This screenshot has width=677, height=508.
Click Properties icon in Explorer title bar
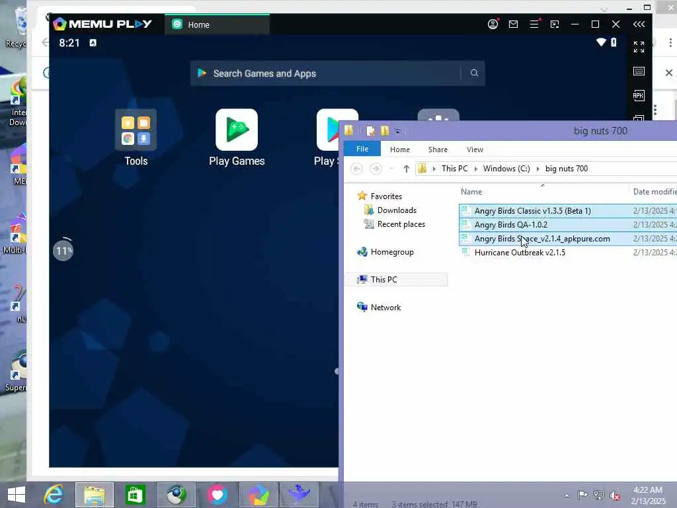[370, 131]
